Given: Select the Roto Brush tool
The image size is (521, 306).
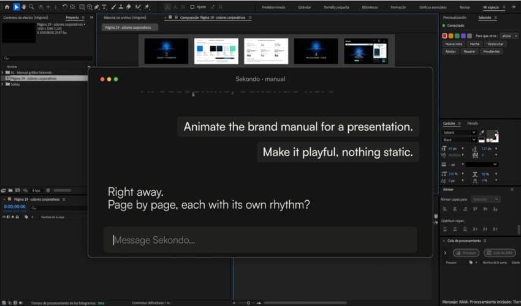Looking at the screenshot, I should [138, 7].
